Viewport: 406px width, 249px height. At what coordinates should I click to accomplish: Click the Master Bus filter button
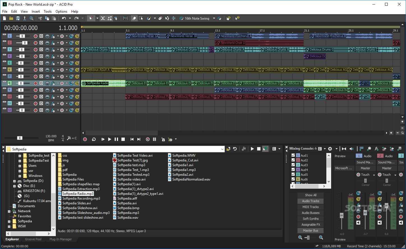coord(311,230)
